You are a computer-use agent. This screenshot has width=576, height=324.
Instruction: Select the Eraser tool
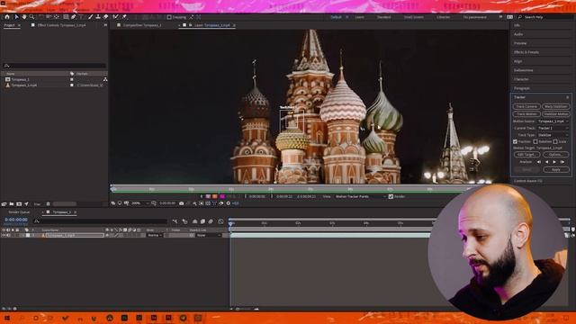[x=106, y=17]
